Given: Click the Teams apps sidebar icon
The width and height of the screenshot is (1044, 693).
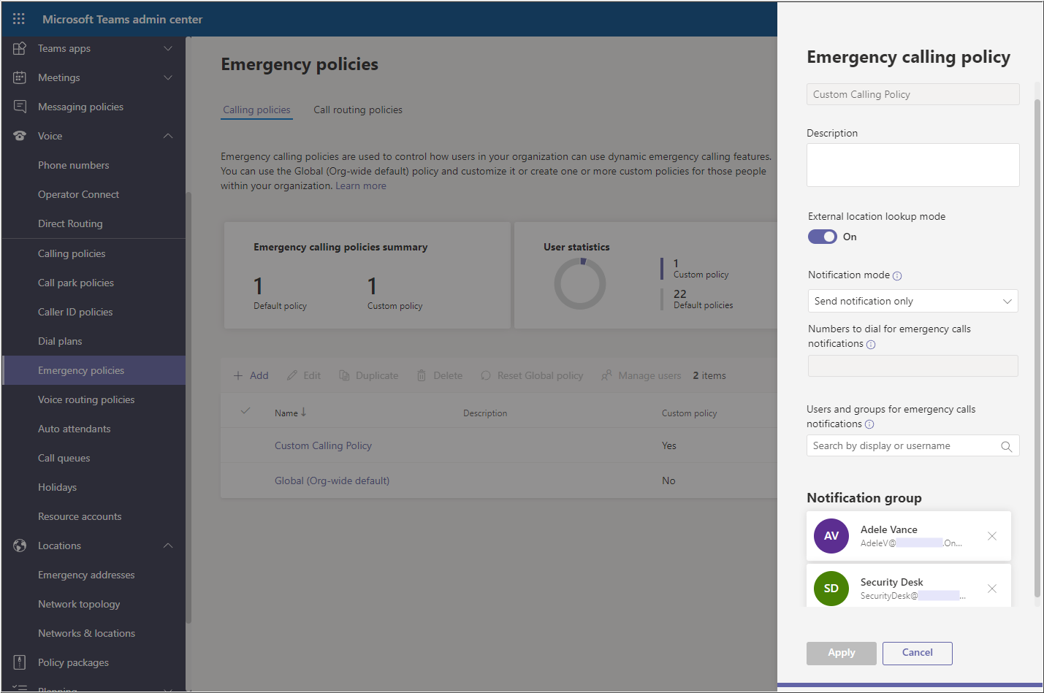Looking at the screenshot, I should click(x=20, y=48).
